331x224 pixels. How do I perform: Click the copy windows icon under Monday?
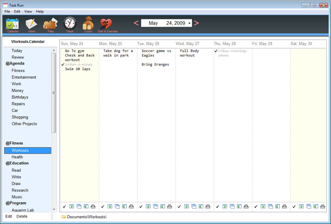pos(117,206)
